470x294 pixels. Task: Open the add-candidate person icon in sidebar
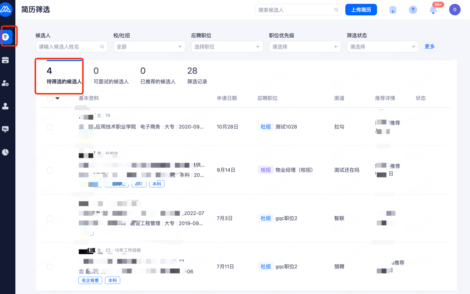point(5,83)
